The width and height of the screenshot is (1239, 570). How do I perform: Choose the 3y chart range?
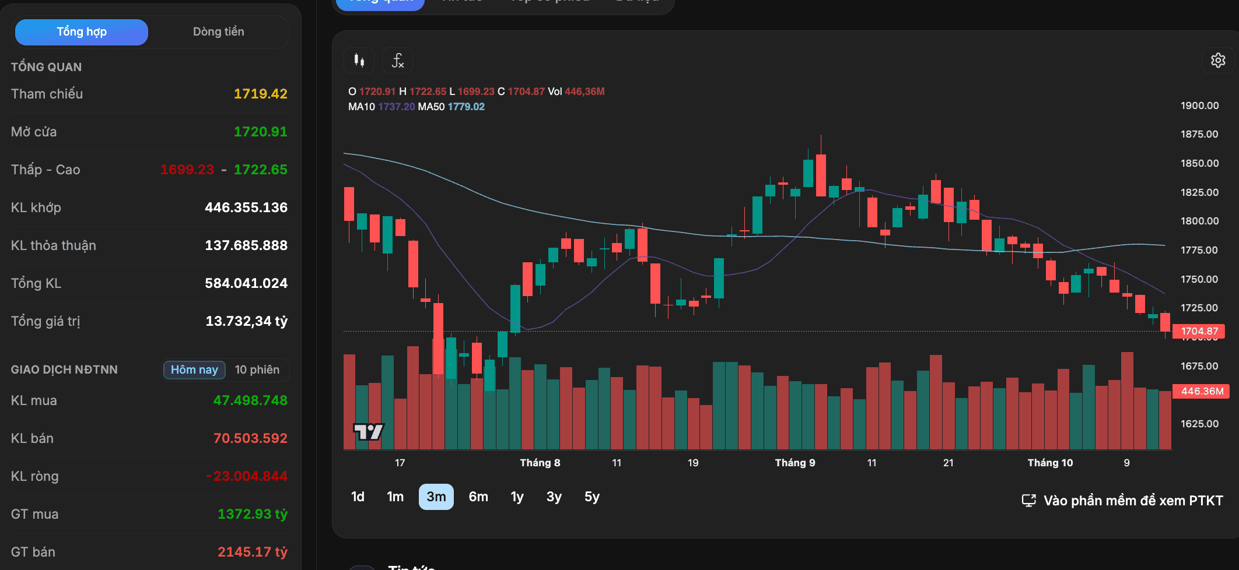[x=554, y=497]
